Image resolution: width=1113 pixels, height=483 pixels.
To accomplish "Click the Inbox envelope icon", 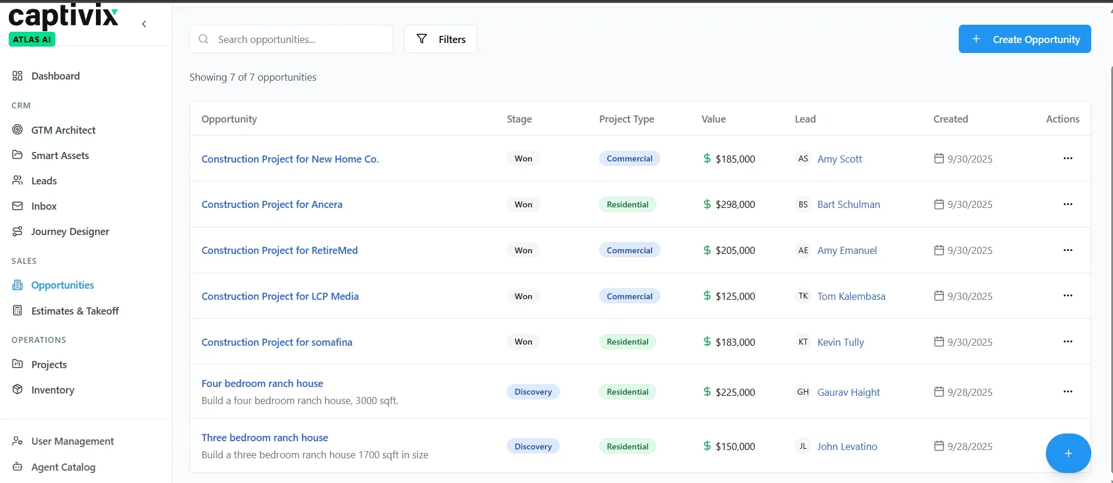I will coord(18,206).
